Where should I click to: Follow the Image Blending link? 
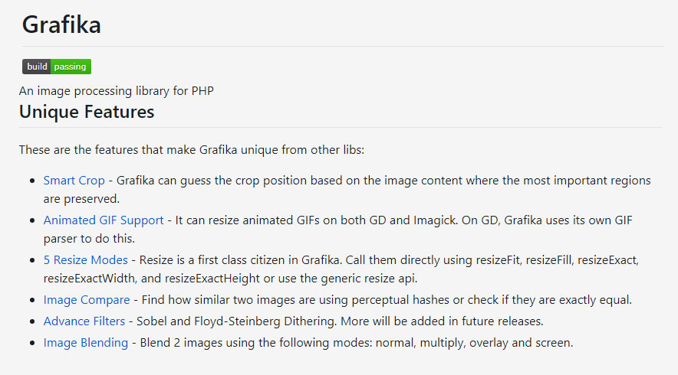pyautogui.click(x=86, y=343)
